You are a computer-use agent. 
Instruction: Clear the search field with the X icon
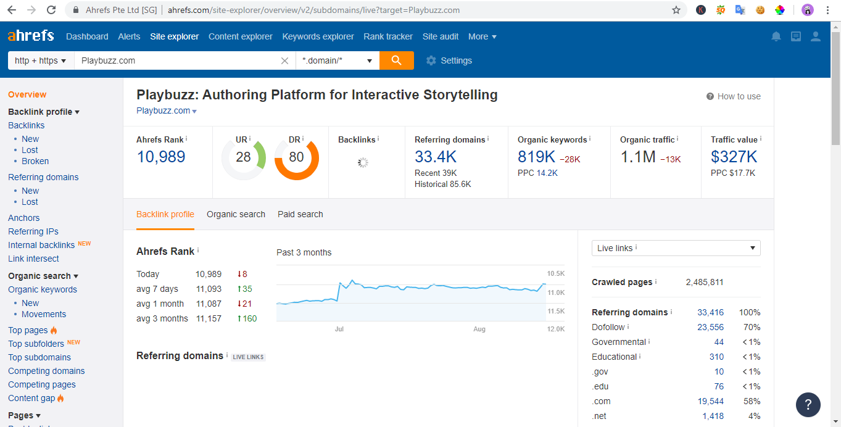tap(284, 60)
